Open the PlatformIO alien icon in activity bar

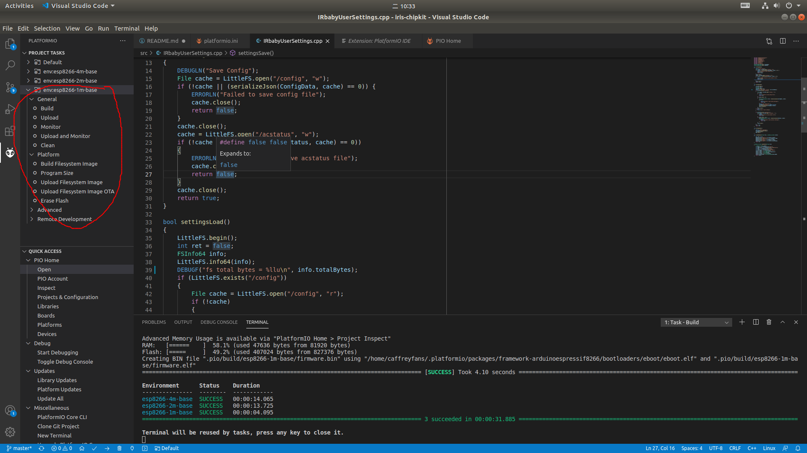[x=10, y=153]
